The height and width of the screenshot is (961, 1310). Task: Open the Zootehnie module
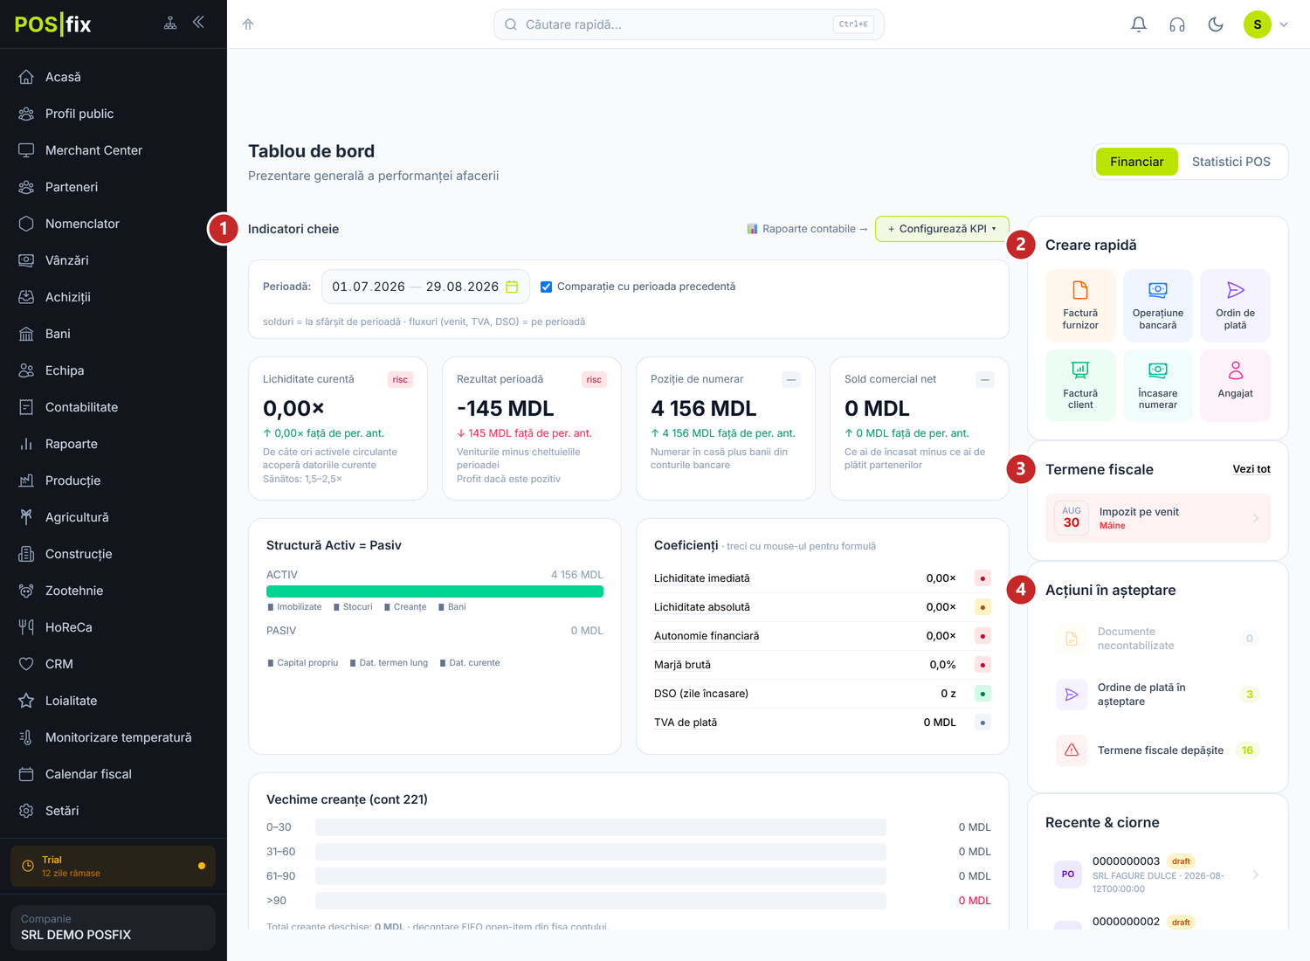pos(114,591)
